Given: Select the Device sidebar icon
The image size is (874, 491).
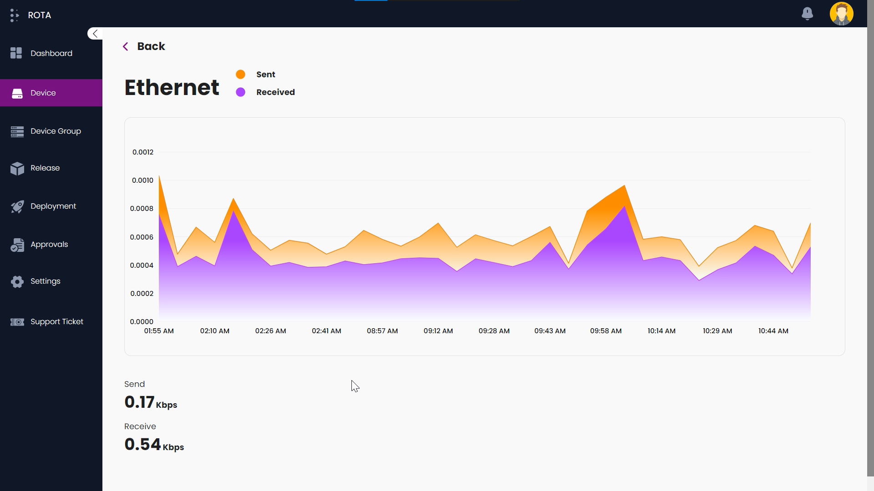Looking at the screenshot, I should (x=17, y=93).
